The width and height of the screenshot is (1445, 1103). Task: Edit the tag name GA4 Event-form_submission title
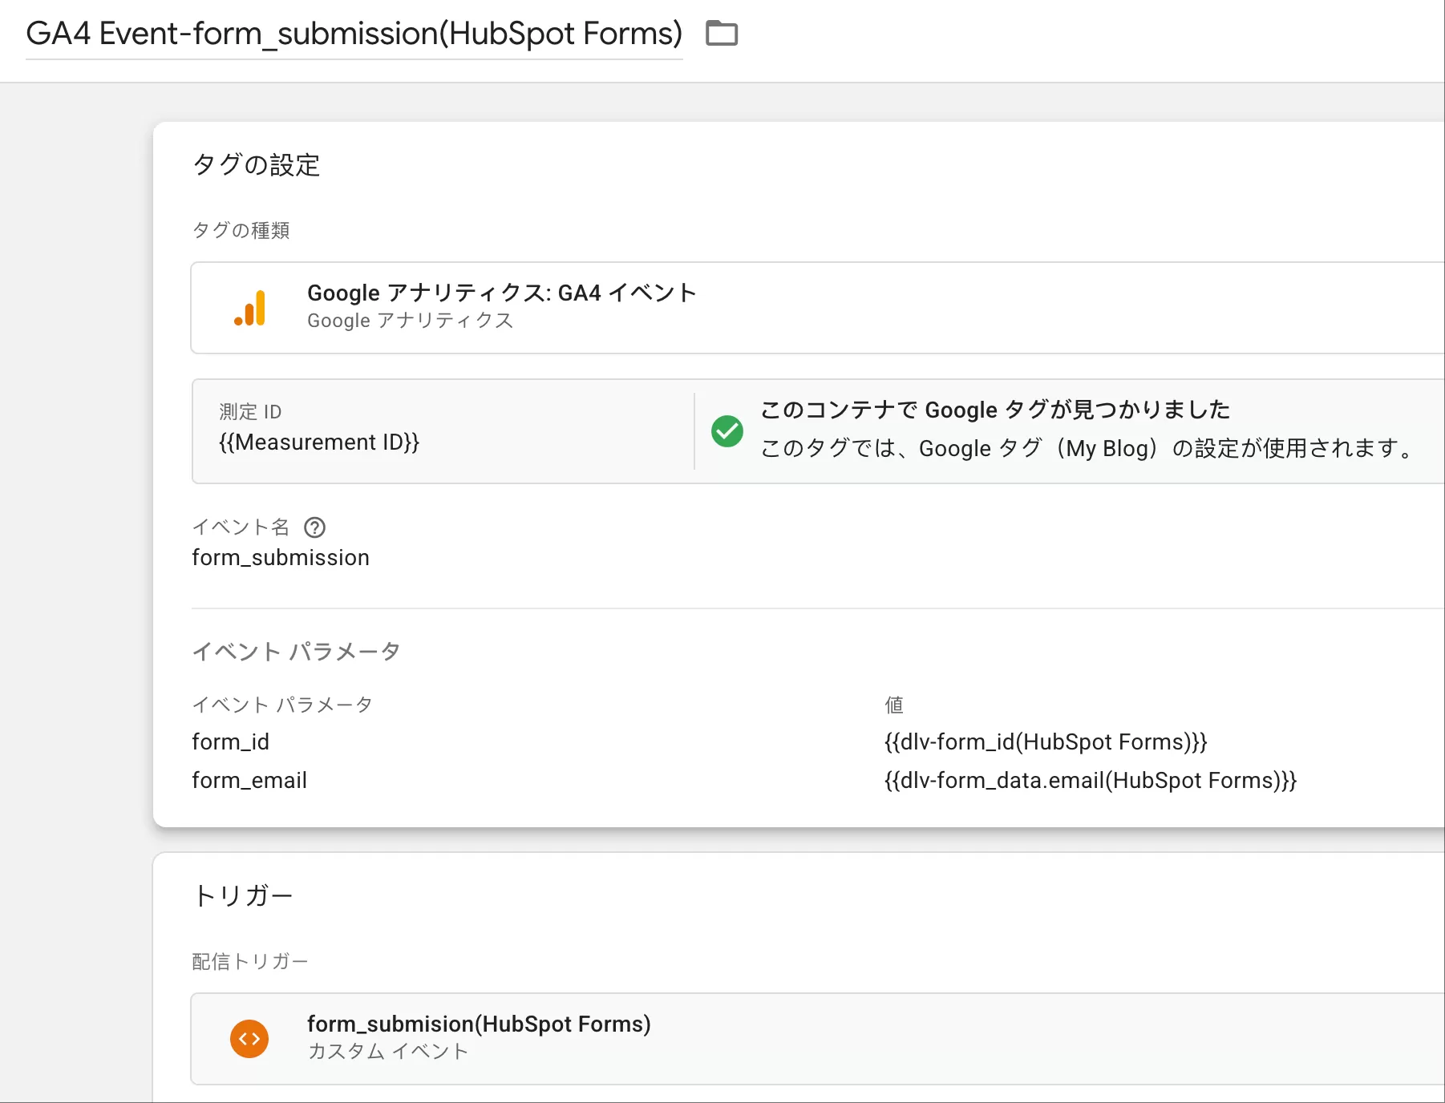pos(354,34)
